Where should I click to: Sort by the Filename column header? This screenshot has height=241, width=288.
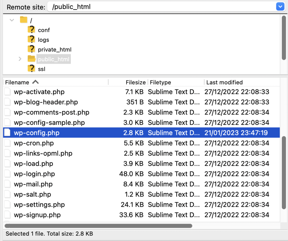point(17,82)
